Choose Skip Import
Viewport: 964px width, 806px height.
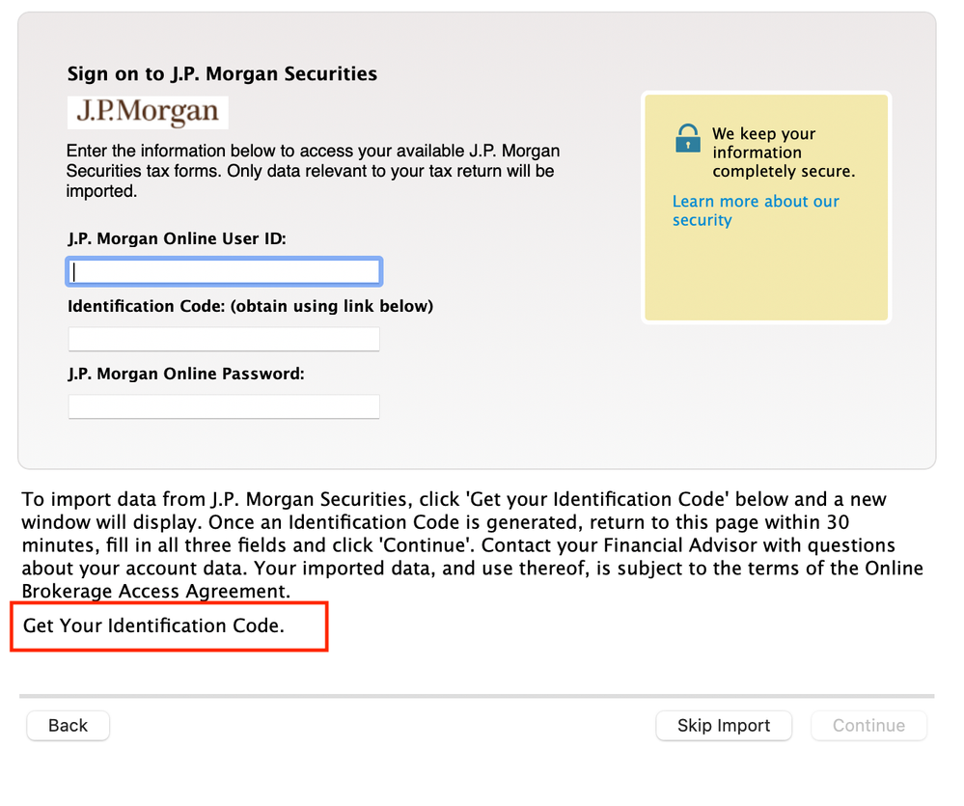[x=724, y=726]
